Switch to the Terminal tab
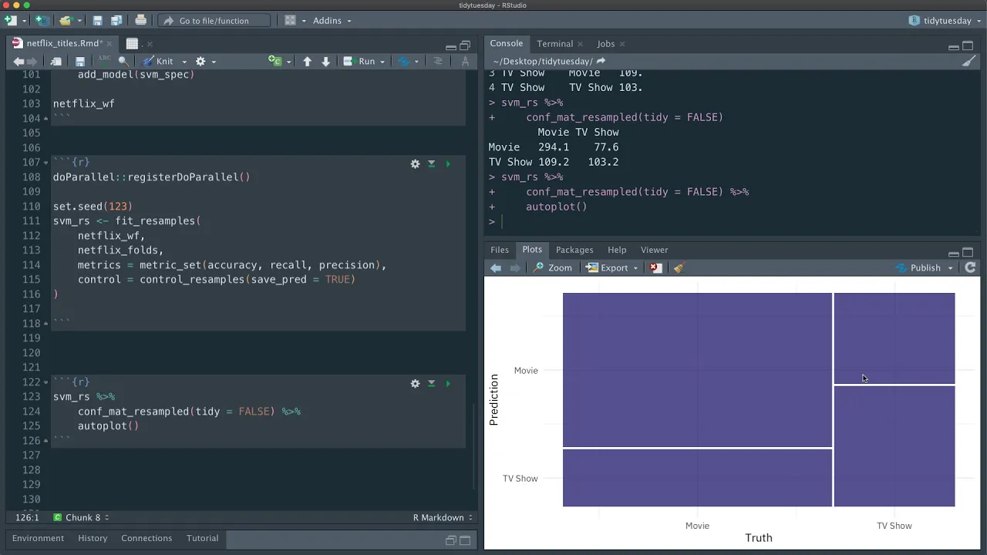The image size is (987, 555). coord(555,44)
